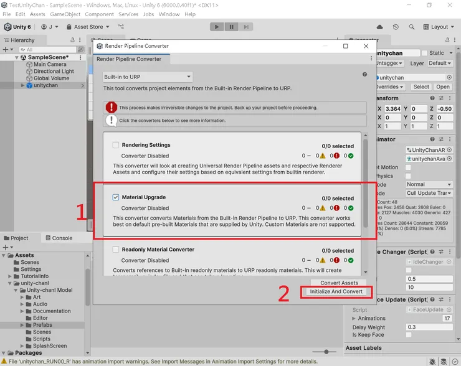Screen dimensions: 461x366
Task: Toggle the Idle Changer checkbox below script field
Action: 409,270
